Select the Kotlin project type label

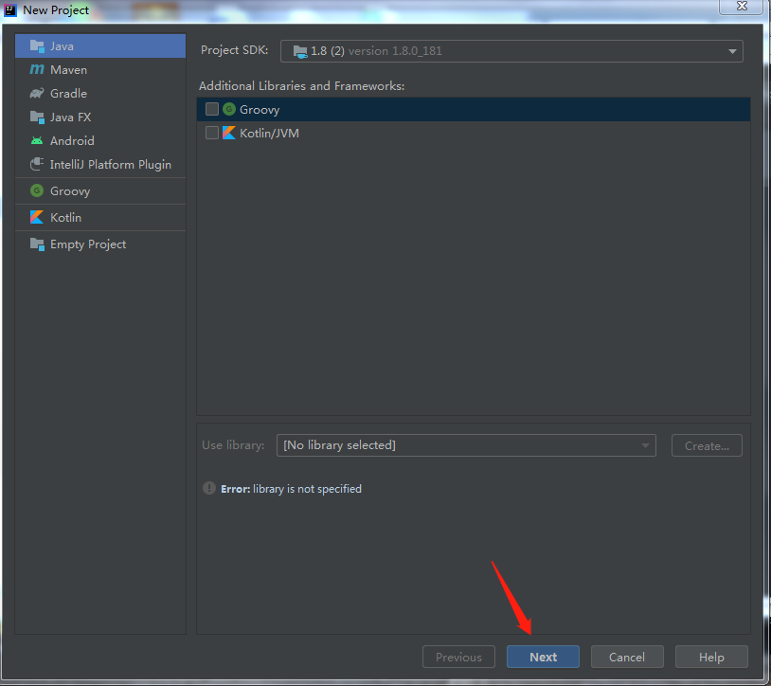click(x=66, y=217)
